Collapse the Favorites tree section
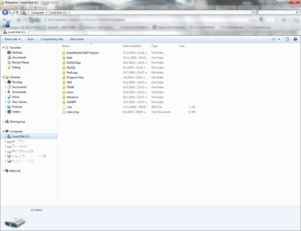This screenshot has height=231, width=301. tap(4, 48)
